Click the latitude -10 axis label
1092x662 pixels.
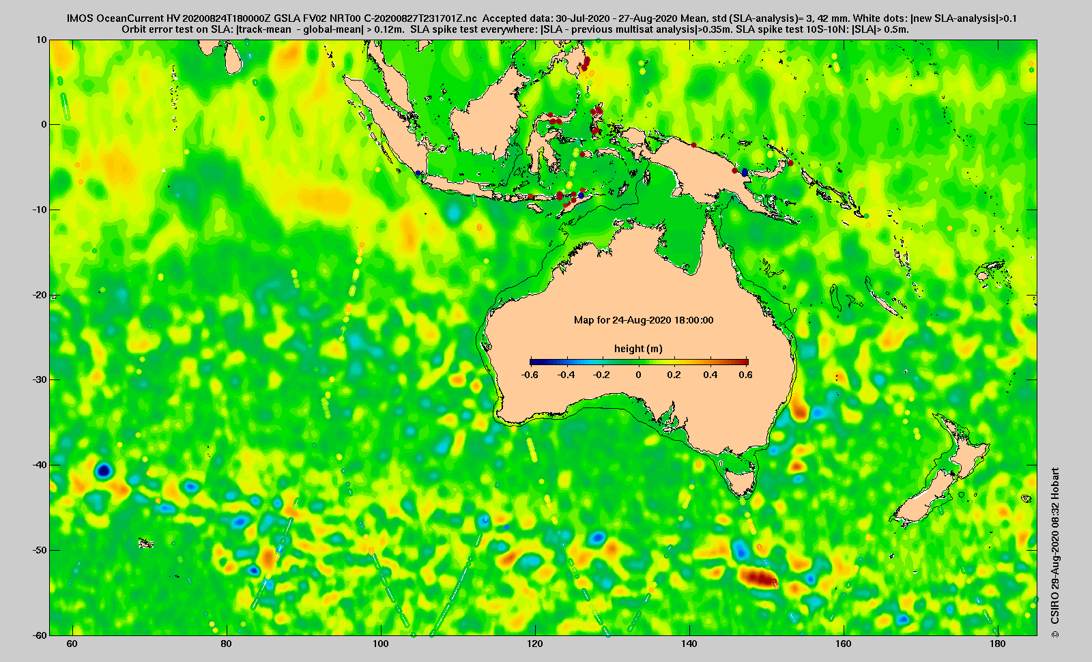click(40, 210)
